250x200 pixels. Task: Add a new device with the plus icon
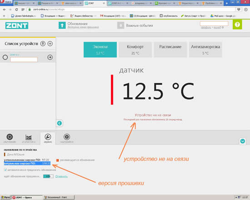[x=50, y=44]
